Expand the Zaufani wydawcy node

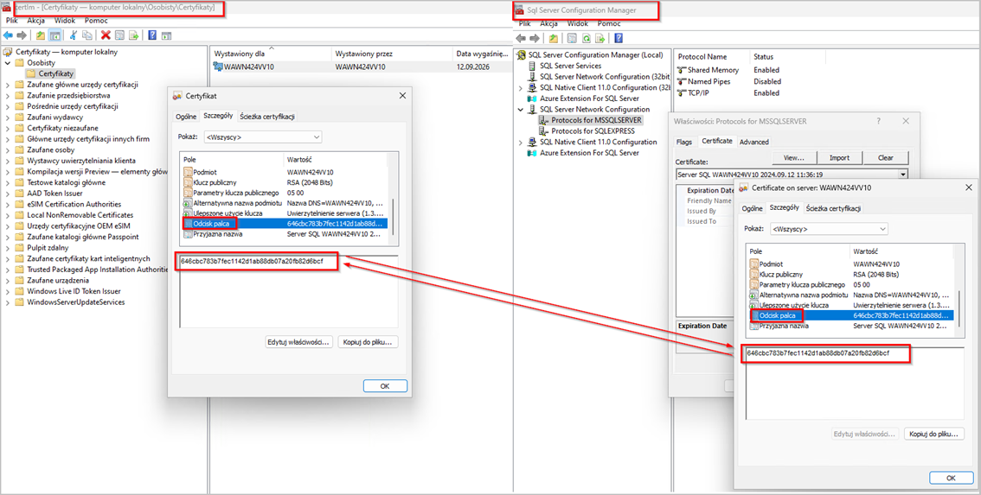tap(8, 117)
